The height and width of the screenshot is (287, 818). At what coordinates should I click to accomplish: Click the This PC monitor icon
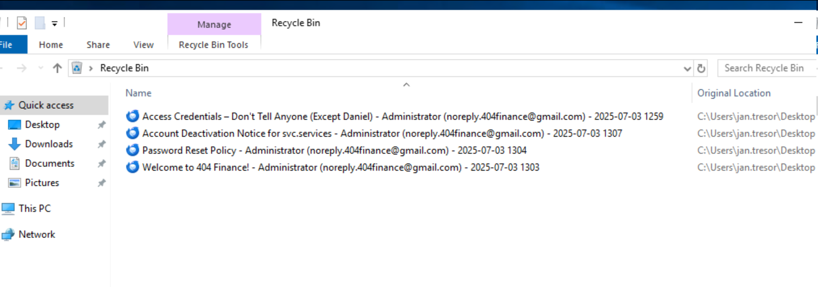pos(8,208)
